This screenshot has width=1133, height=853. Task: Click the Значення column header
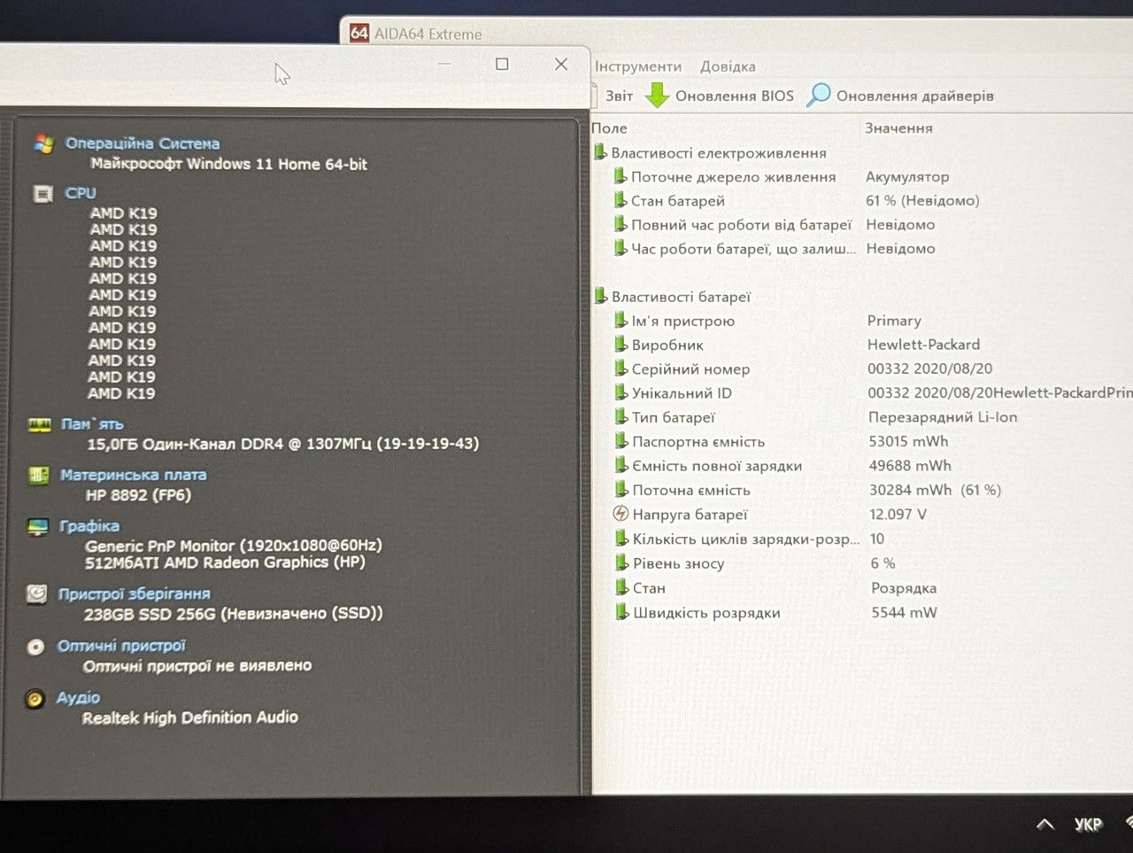point(898,128)
